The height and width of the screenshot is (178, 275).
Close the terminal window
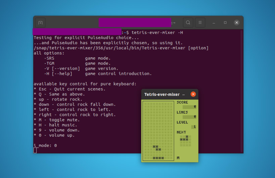[x=237, y=22]
